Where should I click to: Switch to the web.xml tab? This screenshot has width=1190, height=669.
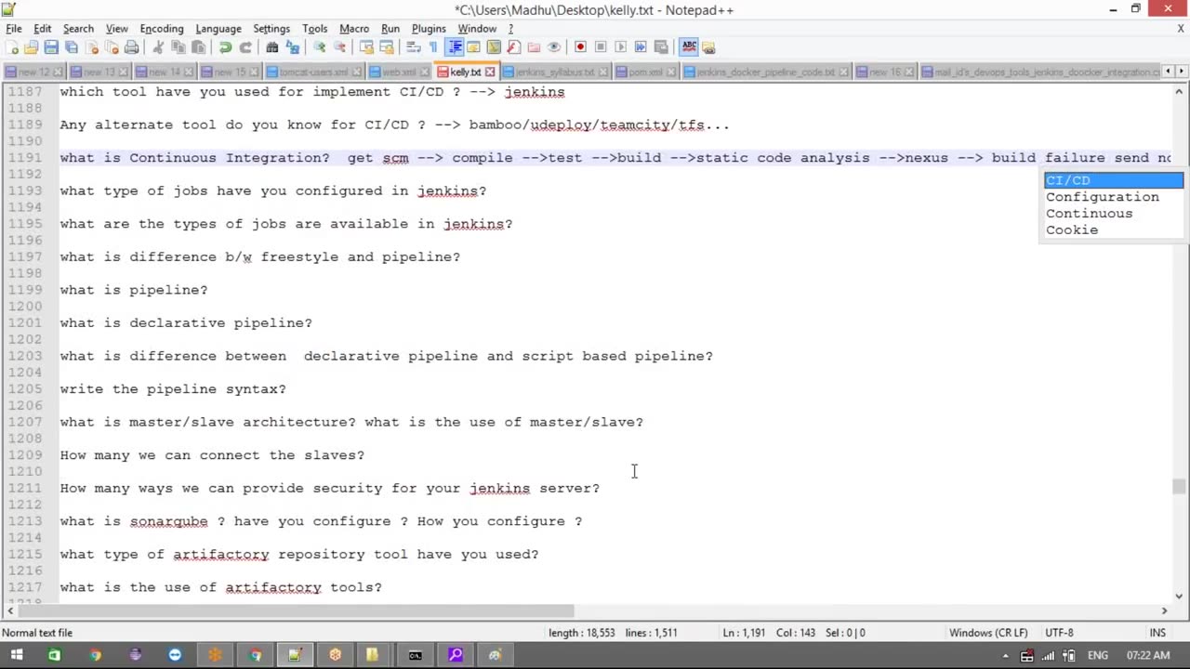(401, 72)
